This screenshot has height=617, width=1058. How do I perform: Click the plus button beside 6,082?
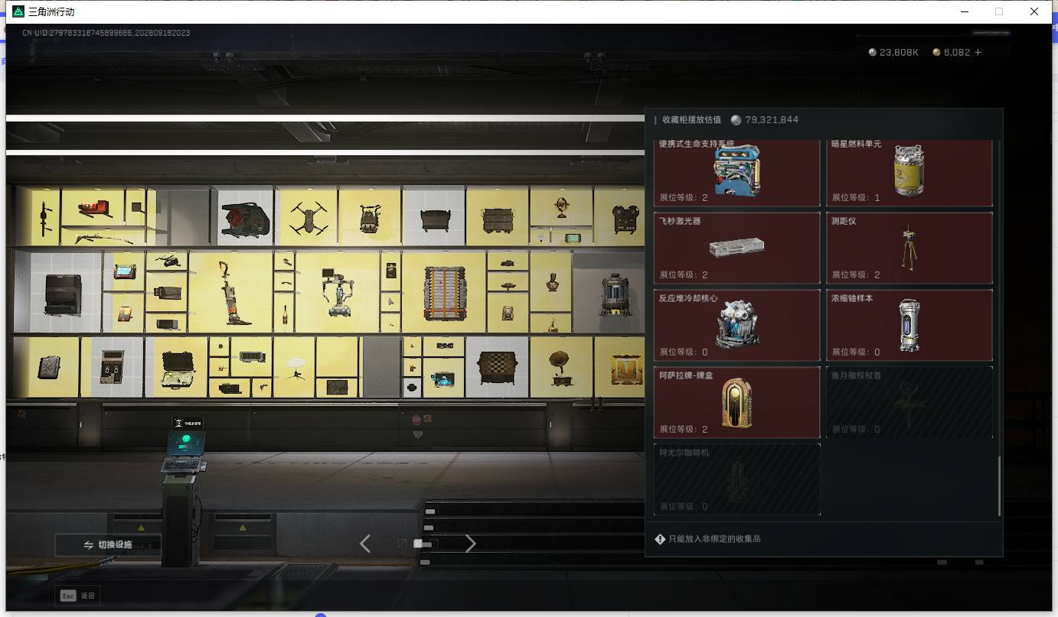(978, 53)
